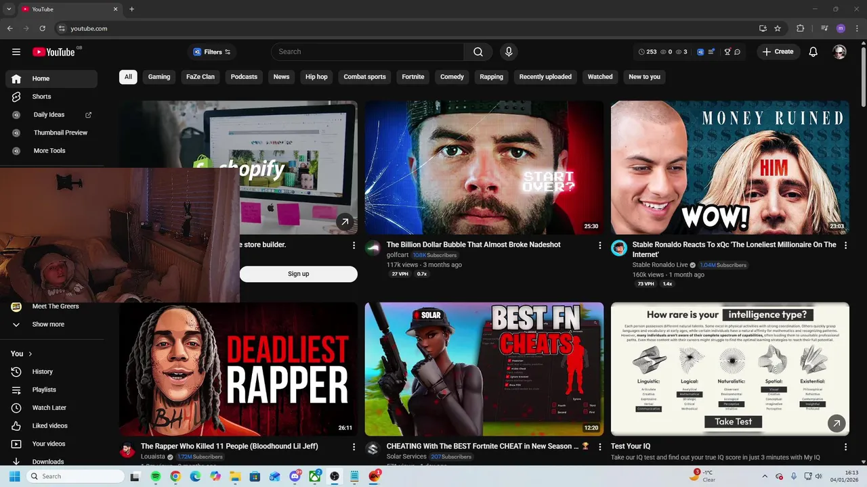
Task: Select the Podcasts filter chip
Action: click(x=244, y=77)
